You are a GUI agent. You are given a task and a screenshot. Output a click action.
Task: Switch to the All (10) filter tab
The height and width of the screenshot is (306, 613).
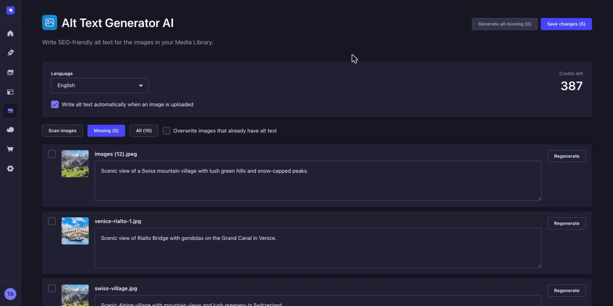pos(144,131)
